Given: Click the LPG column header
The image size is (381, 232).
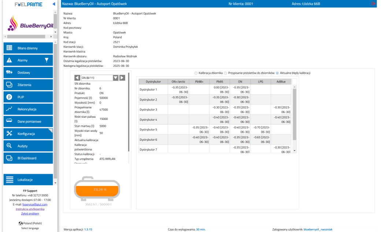Looking at the screenshot, I should click(260, 81).
